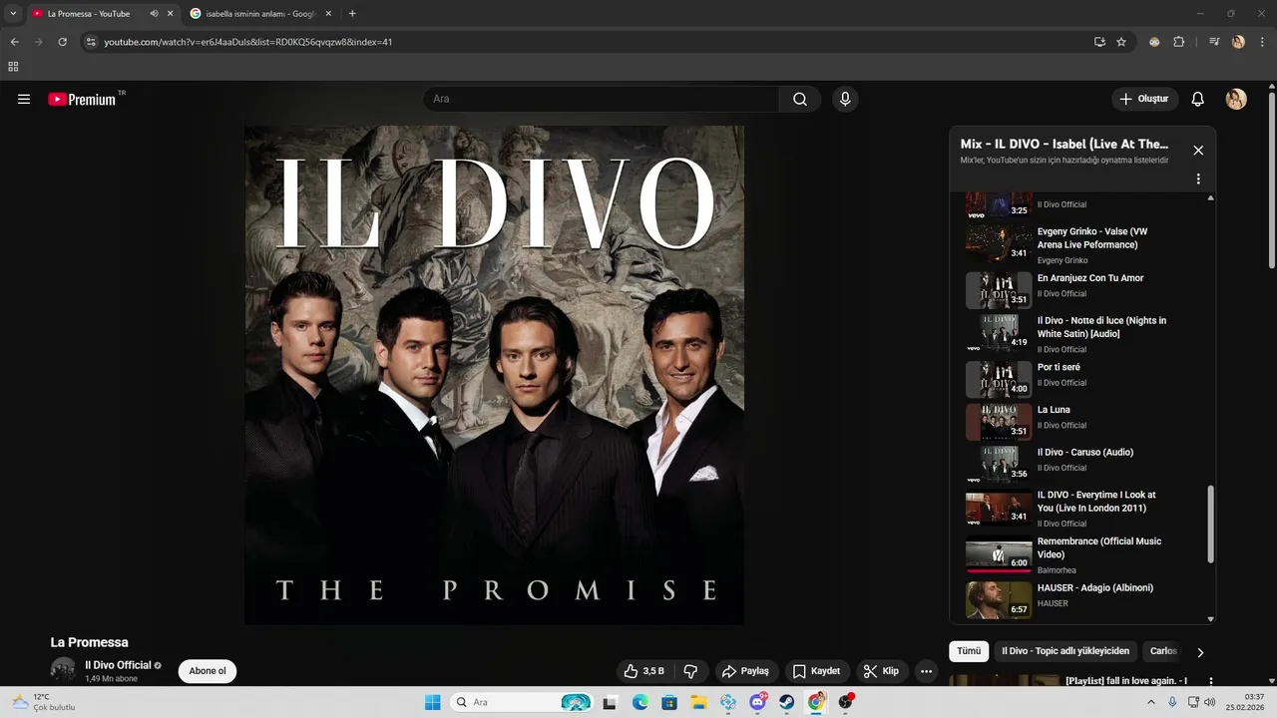Switch to the isabella isminin anlamı tab
Image resolution: width=1277 pixels, height=718 pixels.
point(260,14)
